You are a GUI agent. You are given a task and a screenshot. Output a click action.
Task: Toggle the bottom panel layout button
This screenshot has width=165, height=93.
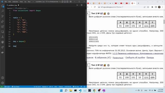65,2
